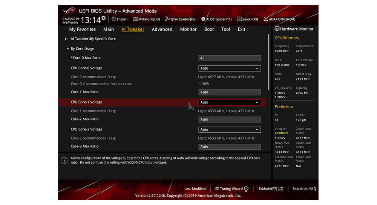Viewport: 377px width, 205px height.
Task: Click the back arrow beside Ai Tweaker path
Action: (x=66, y=39)
